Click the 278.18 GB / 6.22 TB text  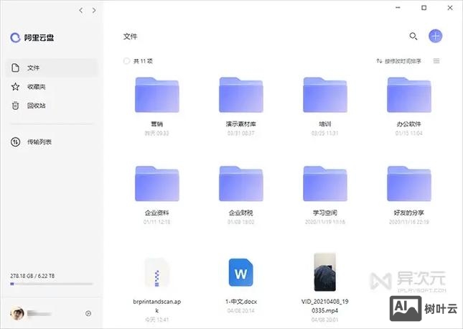[32, 276]
